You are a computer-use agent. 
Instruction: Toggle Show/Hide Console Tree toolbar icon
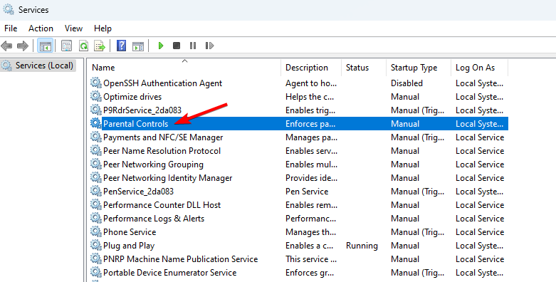pos(46,46)
